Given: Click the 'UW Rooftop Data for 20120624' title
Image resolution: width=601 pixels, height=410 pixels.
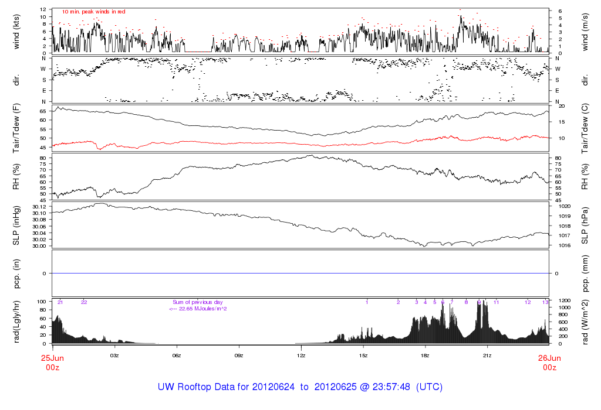Looking at the screenshot, I should pyautogui.click(x=226, y=387).
